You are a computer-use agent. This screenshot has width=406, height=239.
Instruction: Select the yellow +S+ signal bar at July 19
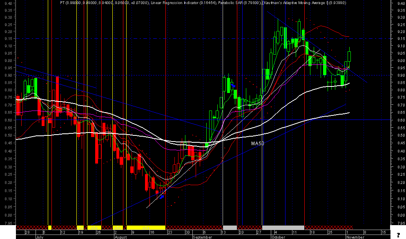(x=80, y=228)
